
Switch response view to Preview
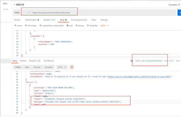pos(37,67)
